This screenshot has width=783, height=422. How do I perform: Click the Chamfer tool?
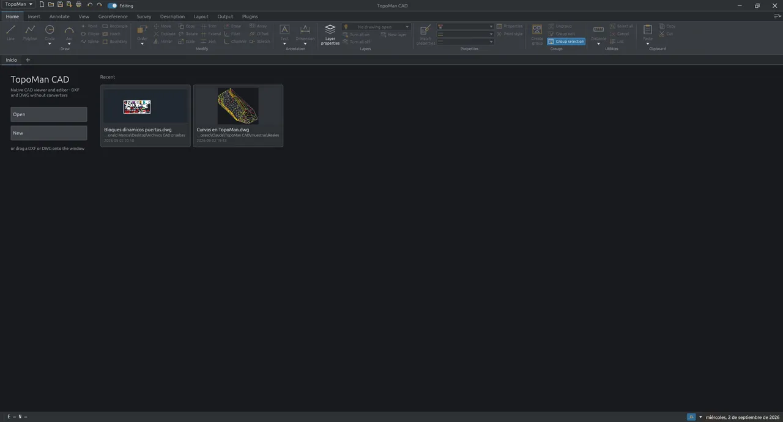[x=235, y=42]
